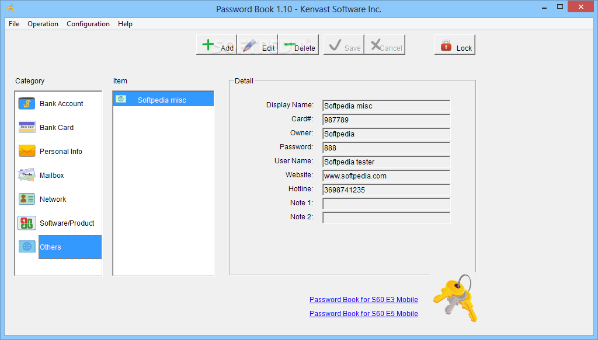Open Password Book for S60 E3 Mobile link

[x=363, y=300]
